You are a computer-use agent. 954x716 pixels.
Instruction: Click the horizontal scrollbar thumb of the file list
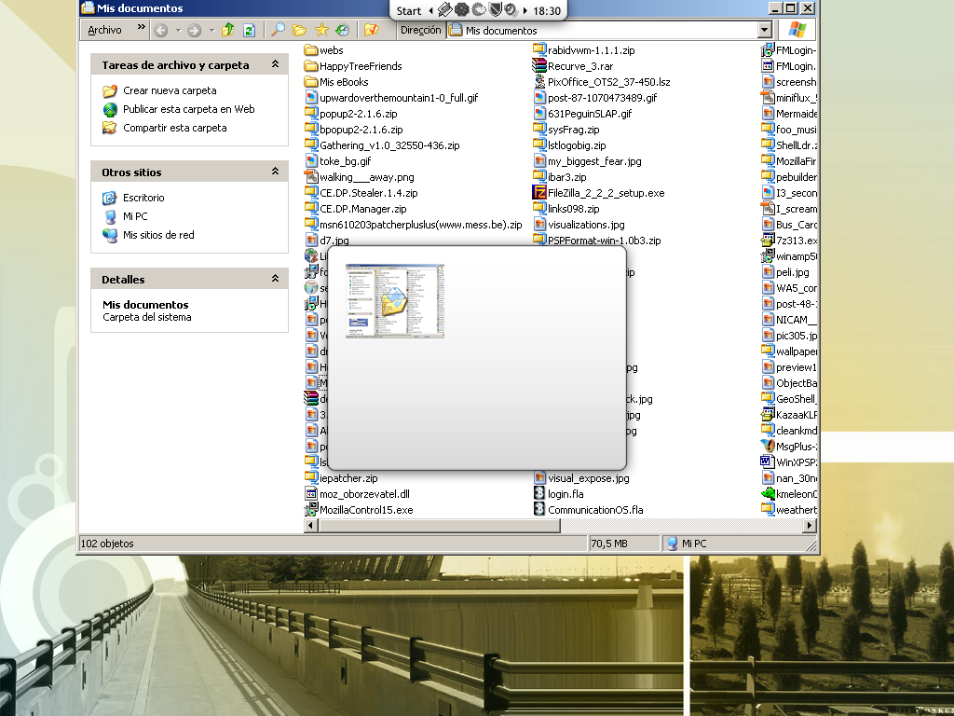[440, 526]
